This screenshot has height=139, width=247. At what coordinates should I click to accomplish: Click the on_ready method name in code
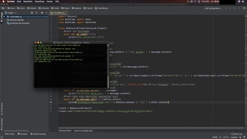click(x=81, y=34)
